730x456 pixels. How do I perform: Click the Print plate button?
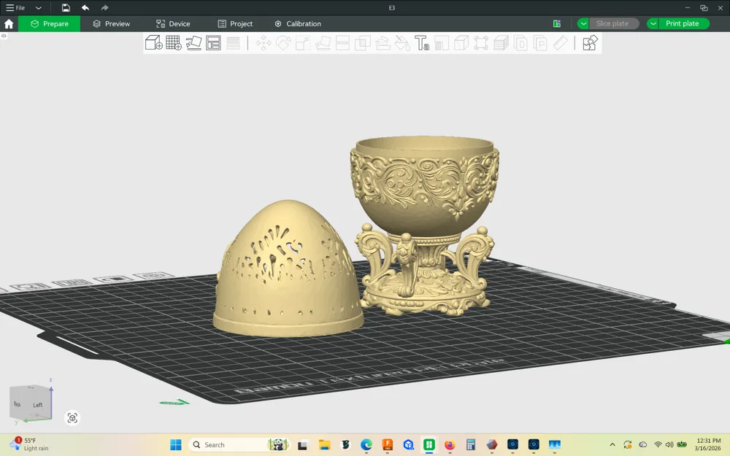coord(683,24)
